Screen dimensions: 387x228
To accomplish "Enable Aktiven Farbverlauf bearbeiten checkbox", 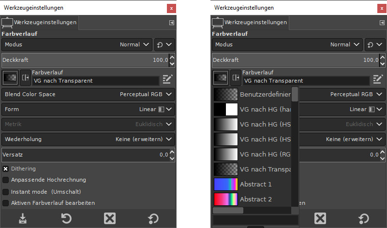I will point(5,203).
